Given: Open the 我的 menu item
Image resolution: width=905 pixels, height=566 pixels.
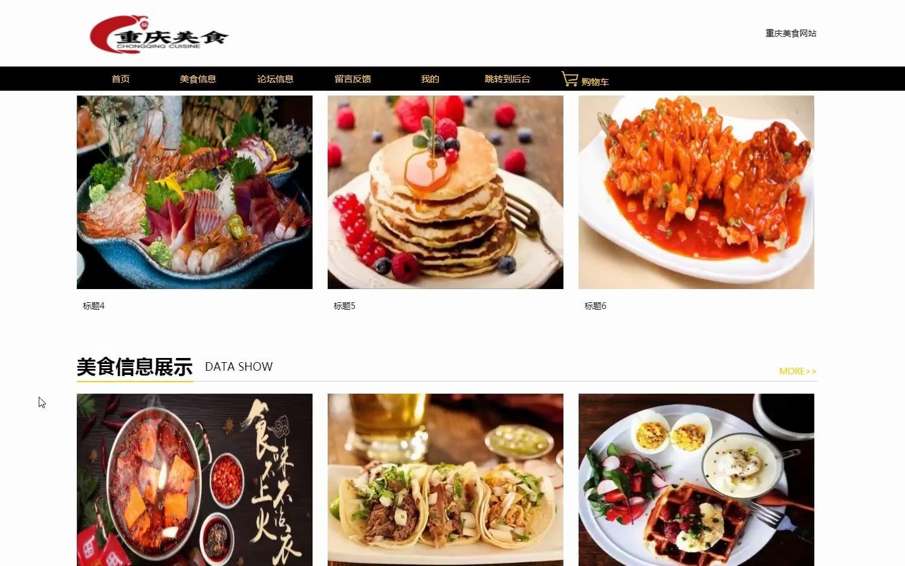Looking at the screenshot, I should coord(430,79).
